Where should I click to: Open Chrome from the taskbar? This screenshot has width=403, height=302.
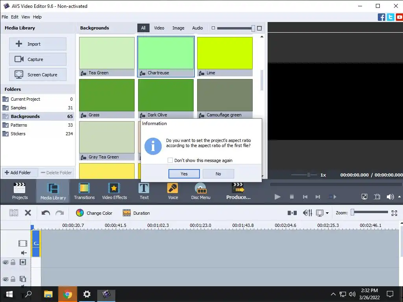tap(67, 294)
